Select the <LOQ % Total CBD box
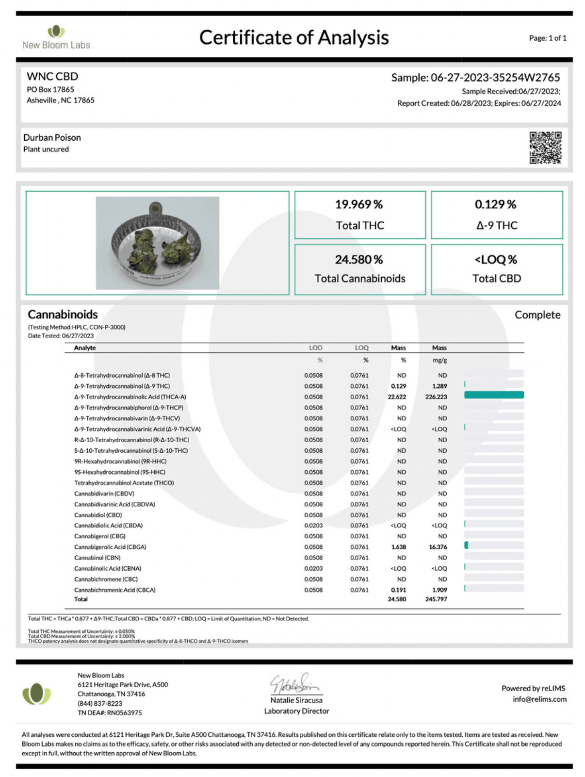Screen dimensions: 585x777 (496, 269)
